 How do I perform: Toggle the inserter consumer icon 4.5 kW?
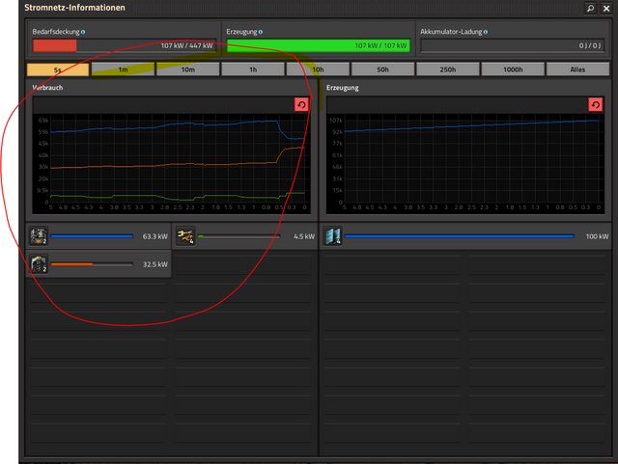pos(185,236)
